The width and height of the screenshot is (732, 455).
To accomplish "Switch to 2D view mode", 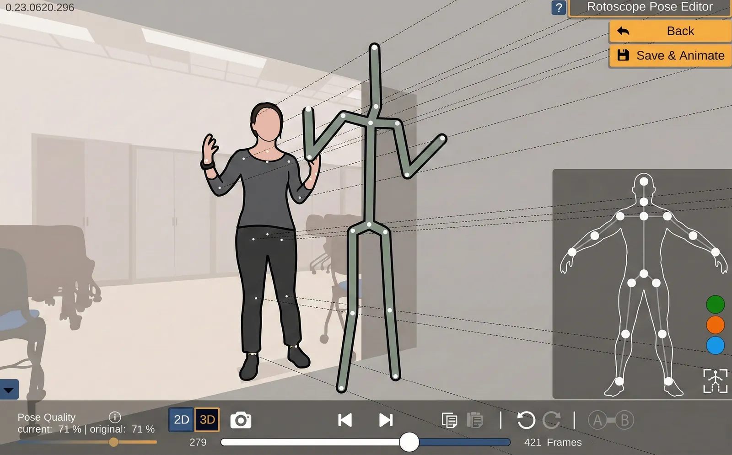I will [182, 420].
